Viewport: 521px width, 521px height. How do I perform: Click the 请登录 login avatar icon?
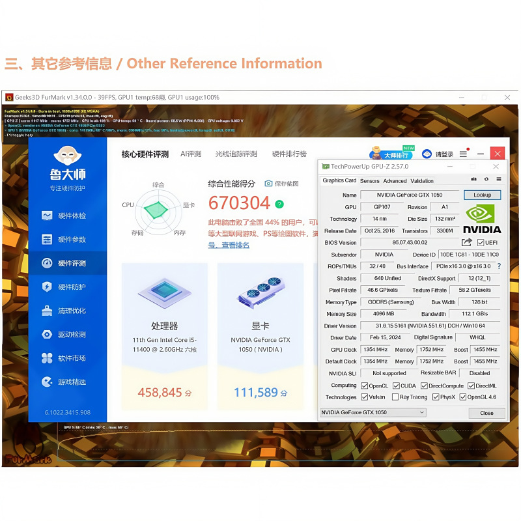427,154
